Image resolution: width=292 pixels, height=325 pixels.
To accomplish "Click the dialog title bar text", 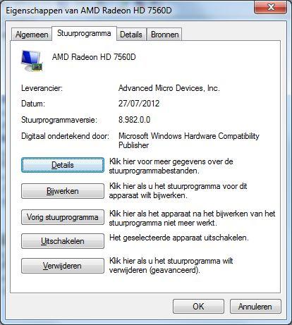I will tap(89, 11).
